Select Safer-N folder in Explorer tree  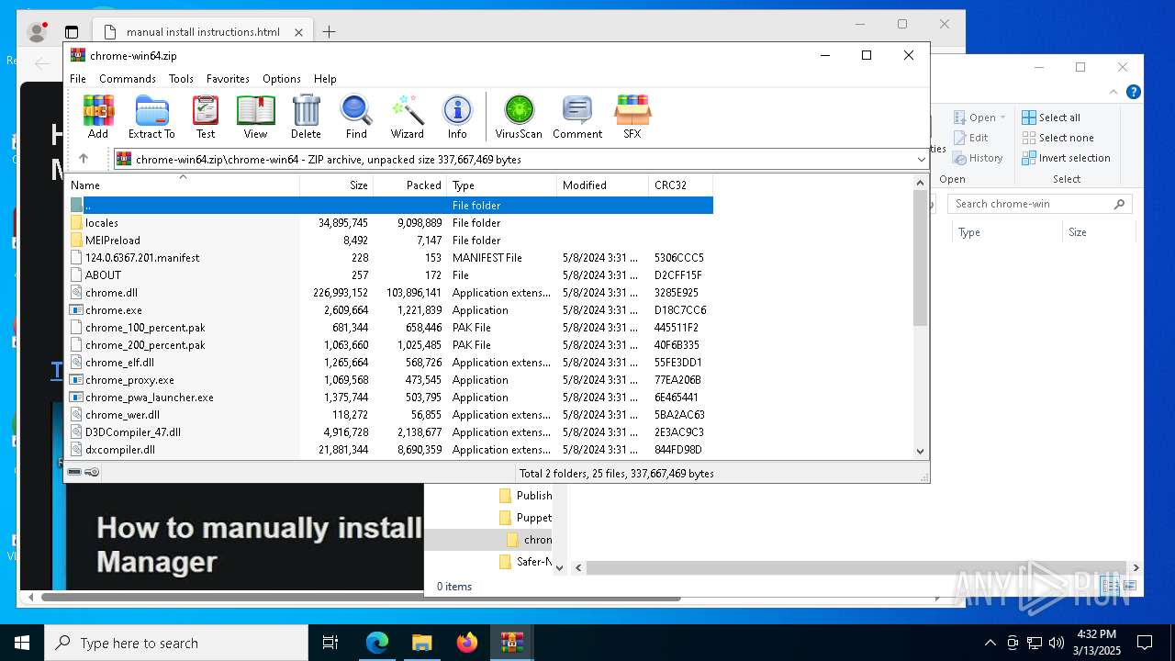(x=526, y=562)
